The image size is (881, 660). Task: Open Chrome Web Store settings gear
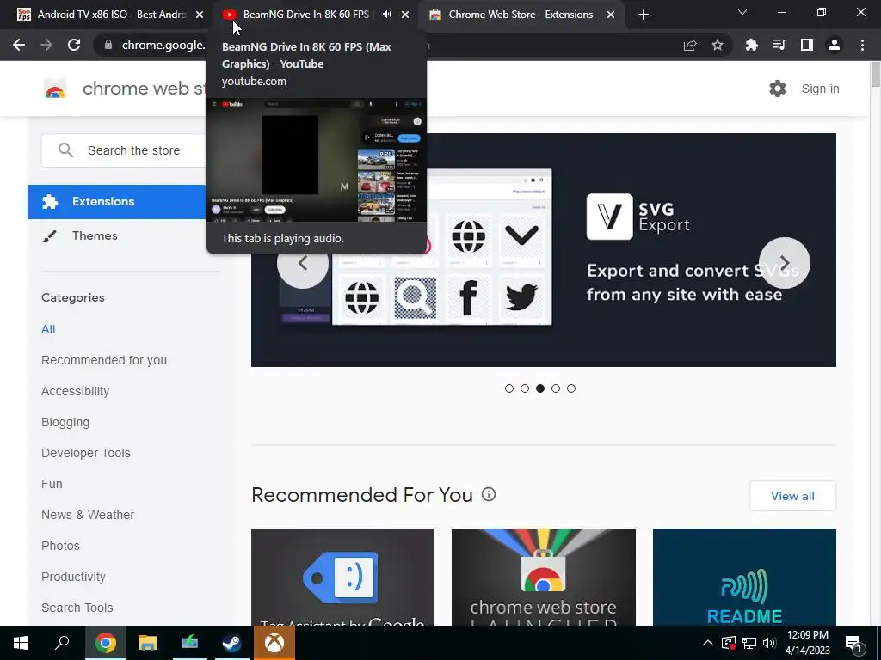pyautogui.click(x=778, y=89)
